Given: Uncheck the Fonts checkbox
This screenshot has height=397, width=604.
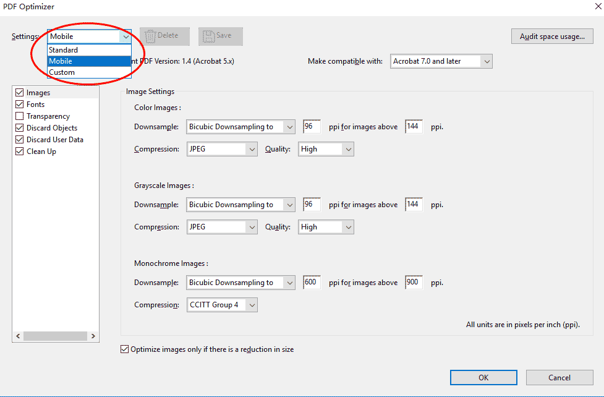Looking at the screenshot, I should click(20, 105).
